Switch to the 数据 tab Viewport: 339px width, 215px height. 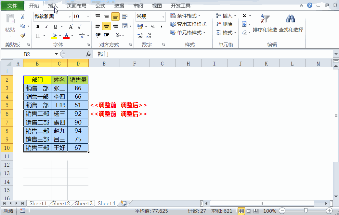(x=119, y=6)
